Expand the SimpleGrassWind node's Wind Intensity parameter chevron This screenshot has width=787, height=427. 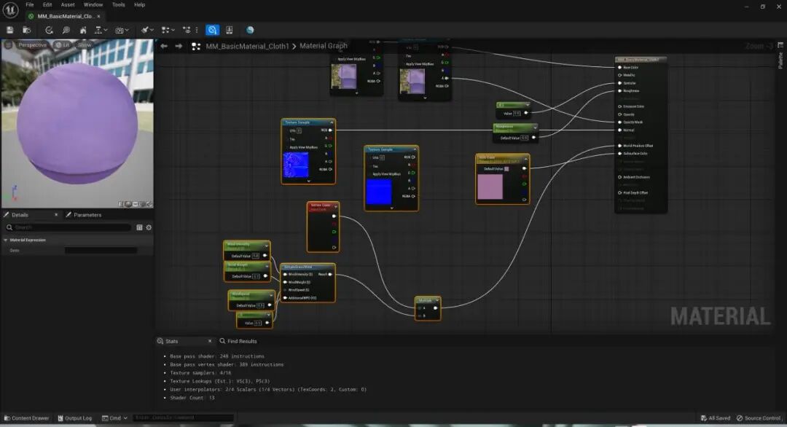point(266,246)
